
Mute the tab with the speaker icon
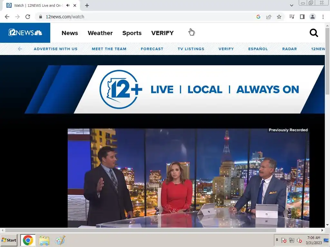pos(68,5)
